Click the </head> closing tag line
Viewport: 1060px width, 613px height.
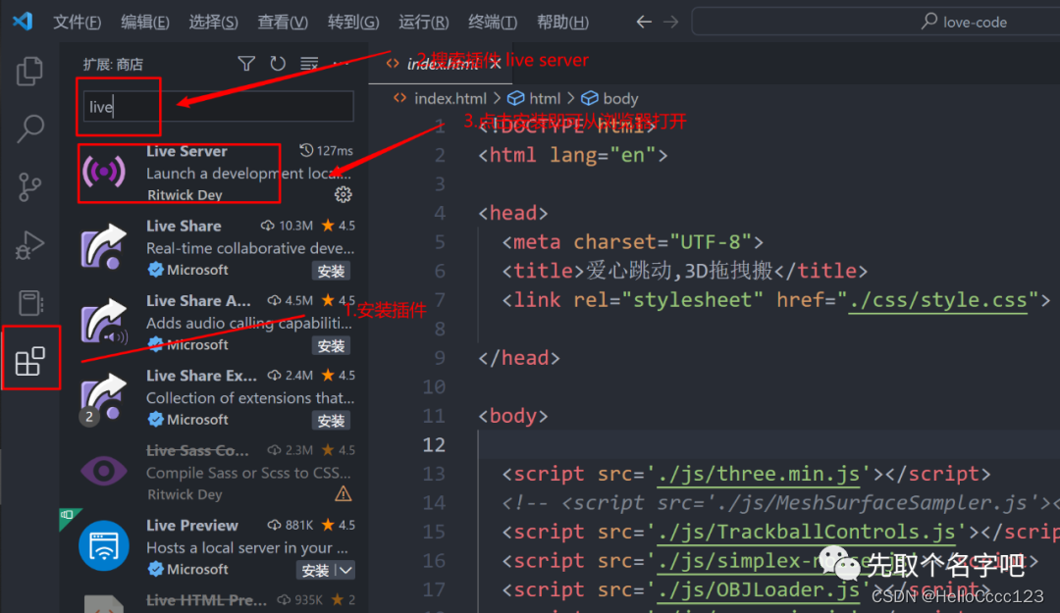519,358
